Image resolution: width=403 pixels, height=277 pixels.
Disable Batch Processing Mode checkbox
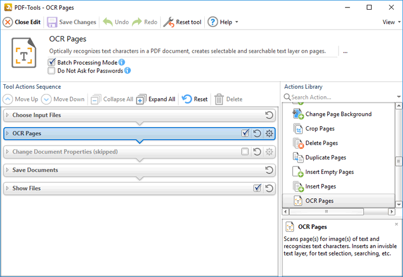tap(52, 63)
